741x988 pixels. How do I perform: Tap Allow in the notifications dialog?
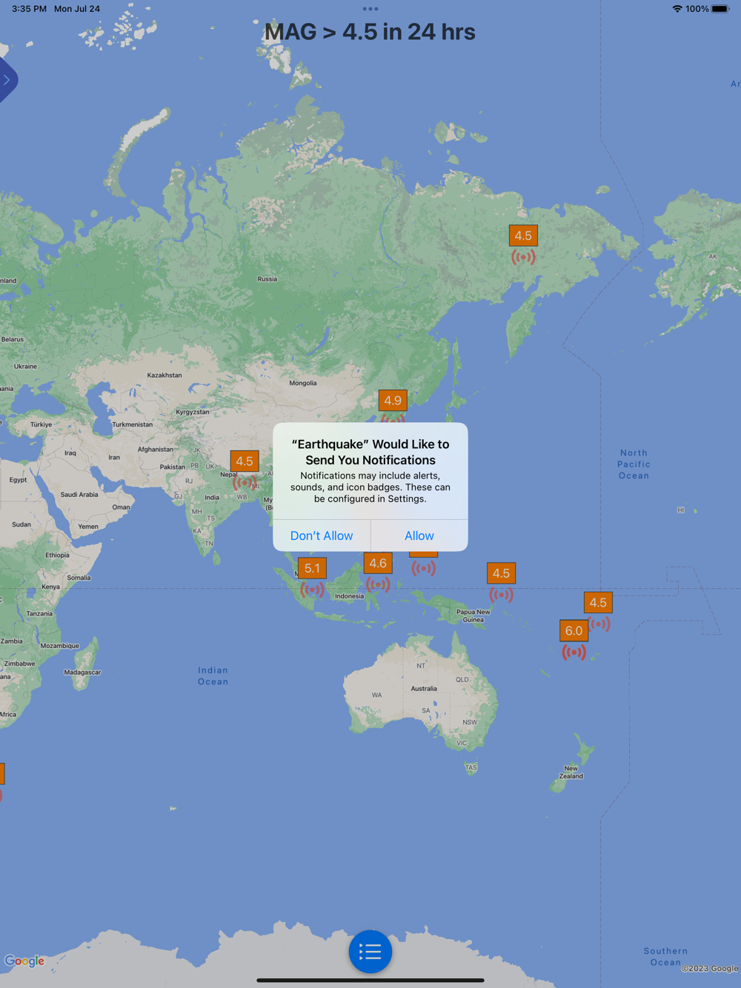click(x=419, y=535)
